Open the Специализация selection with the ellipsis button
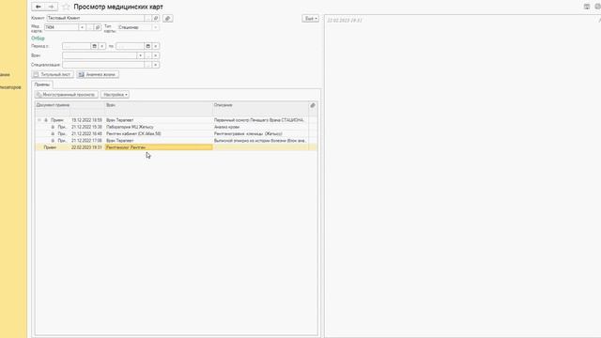This screenshot has height=338, width=601. 148,65
